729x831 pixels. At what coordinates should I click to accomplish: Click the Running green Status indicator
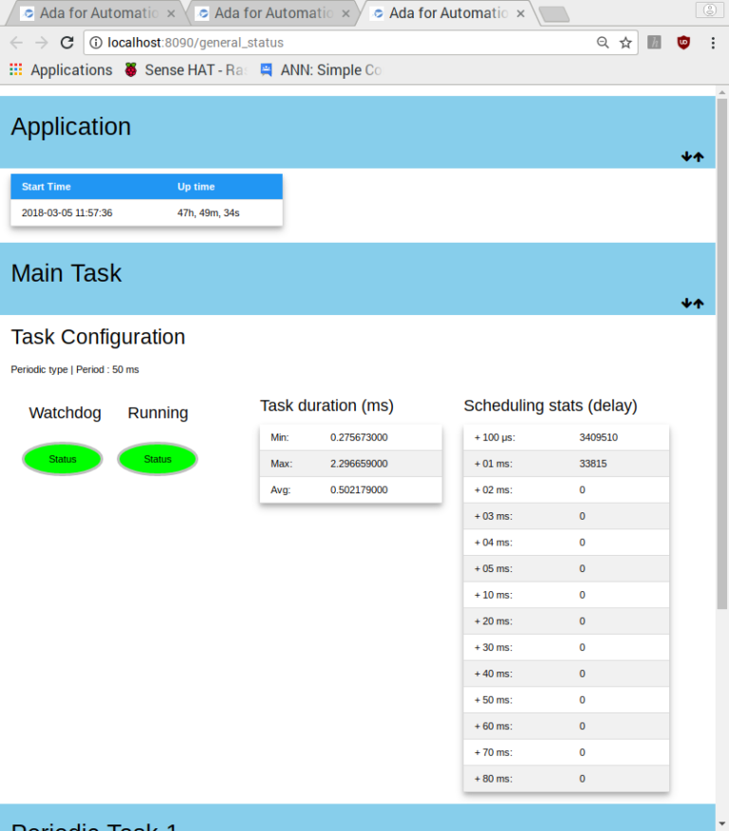click(x=158, y=459)
